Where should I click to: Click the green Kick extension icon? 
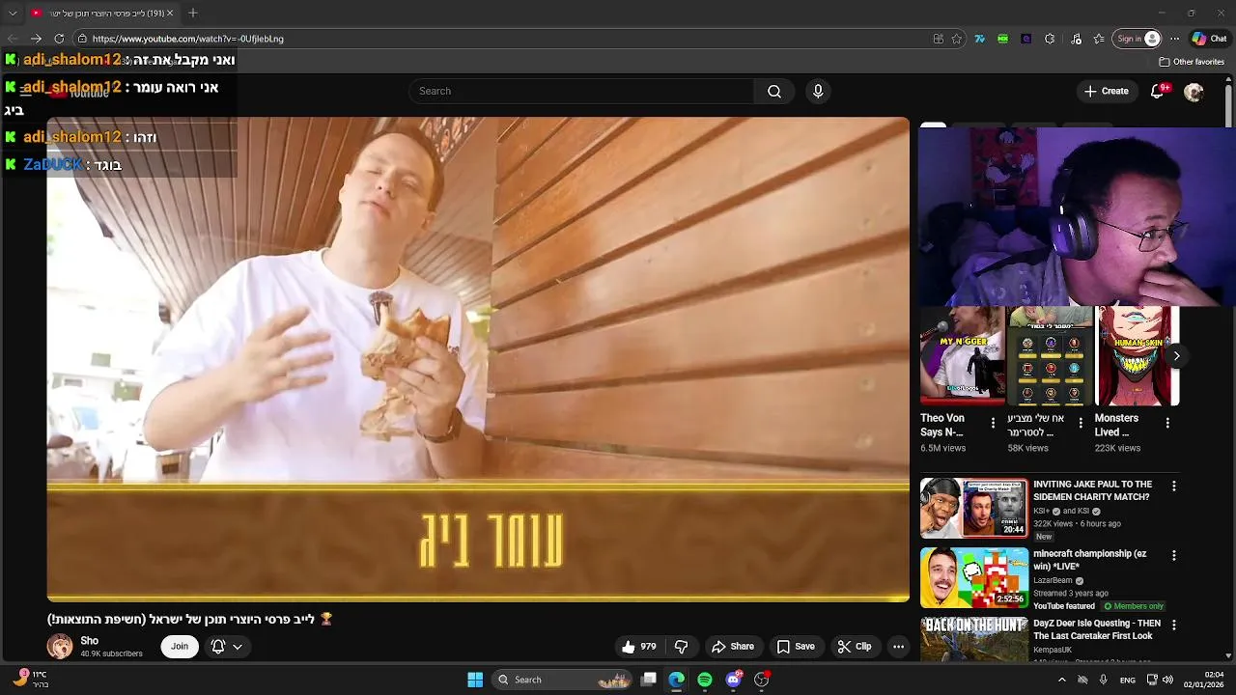[x=1003, y=39]
